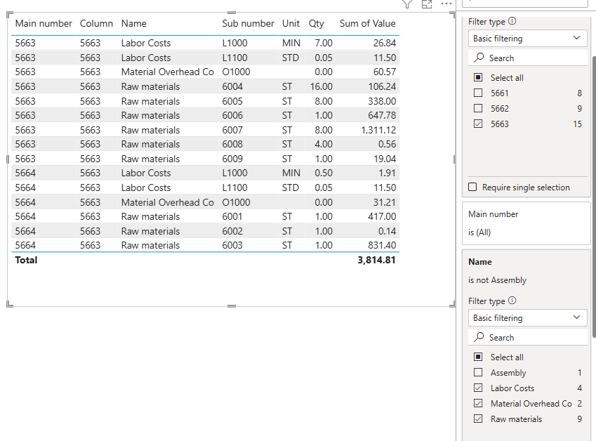This screenshot has height=441, width=596.
Task: Click the 417.00 value cell
Action: [382, 216]
